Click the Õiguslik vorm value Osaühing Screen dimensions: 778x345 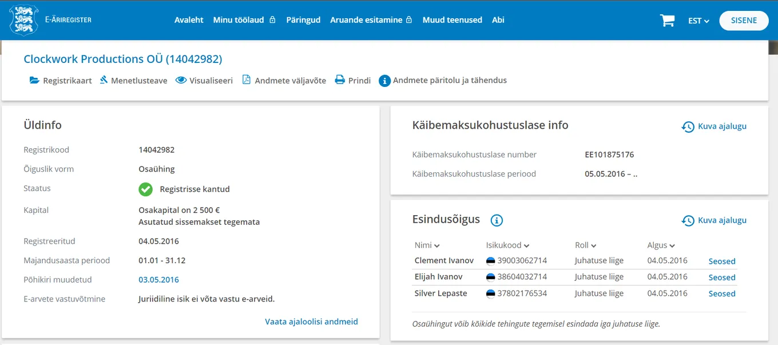[x=157, y=169]
